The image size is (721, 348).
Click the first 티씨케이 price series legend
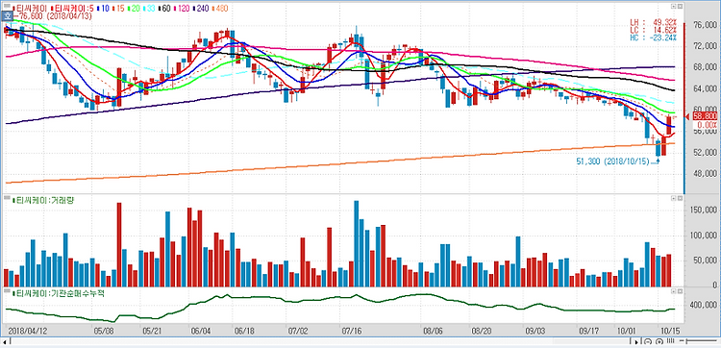(x=30, y=9)
